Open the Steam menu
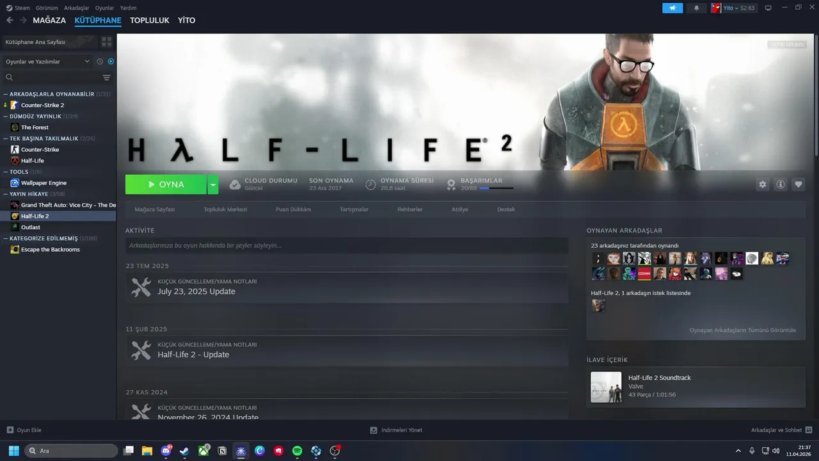Image resolution: width=819 pixels, height=461 pixels. (18, 8)
